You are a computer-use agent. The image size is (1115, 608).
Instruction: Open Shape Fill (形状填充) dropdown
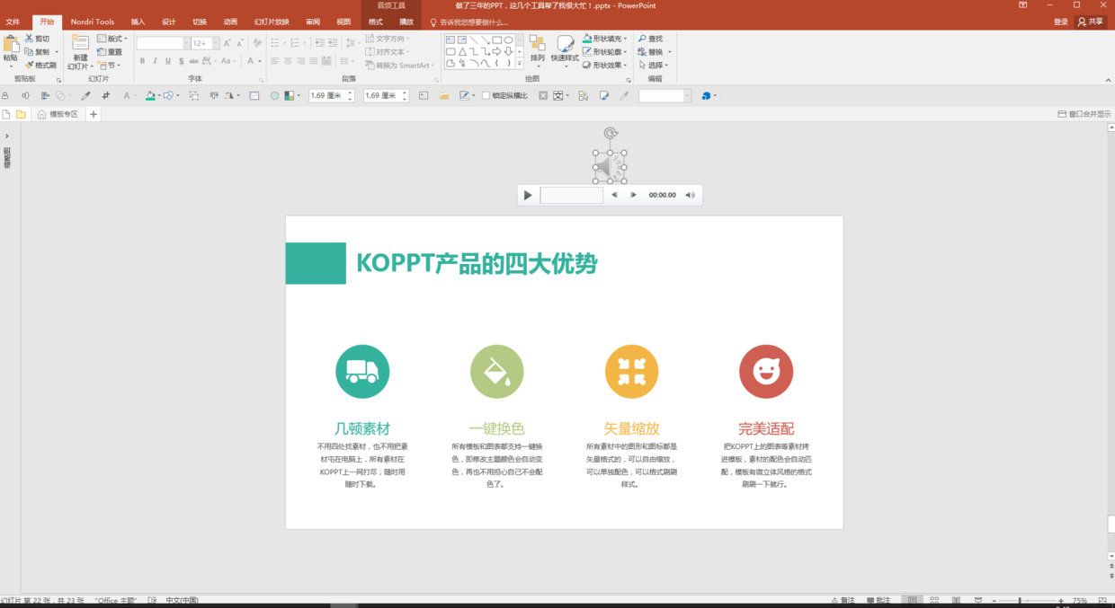[x=605, y=39]
